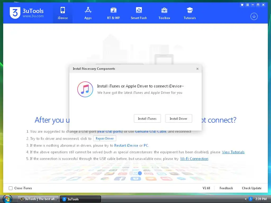Click the 3uTools system tray icon
271x203 pixels.
coord(250,199)
